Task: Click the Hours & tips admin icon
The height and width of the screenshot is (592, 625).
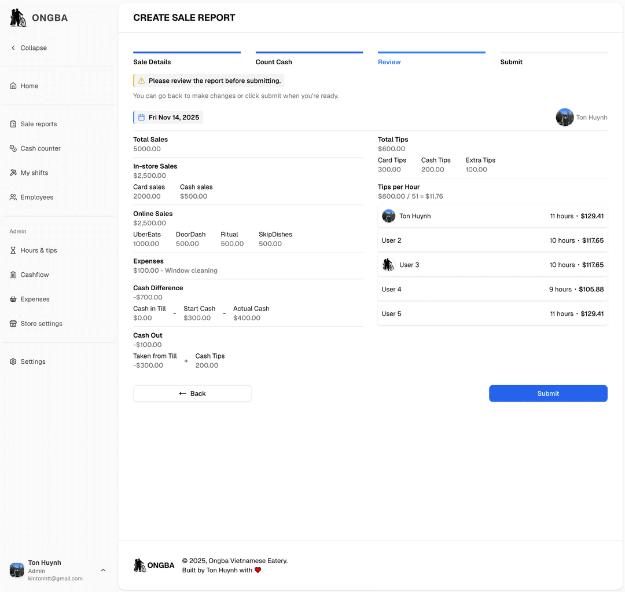Action: coord(13,250)
